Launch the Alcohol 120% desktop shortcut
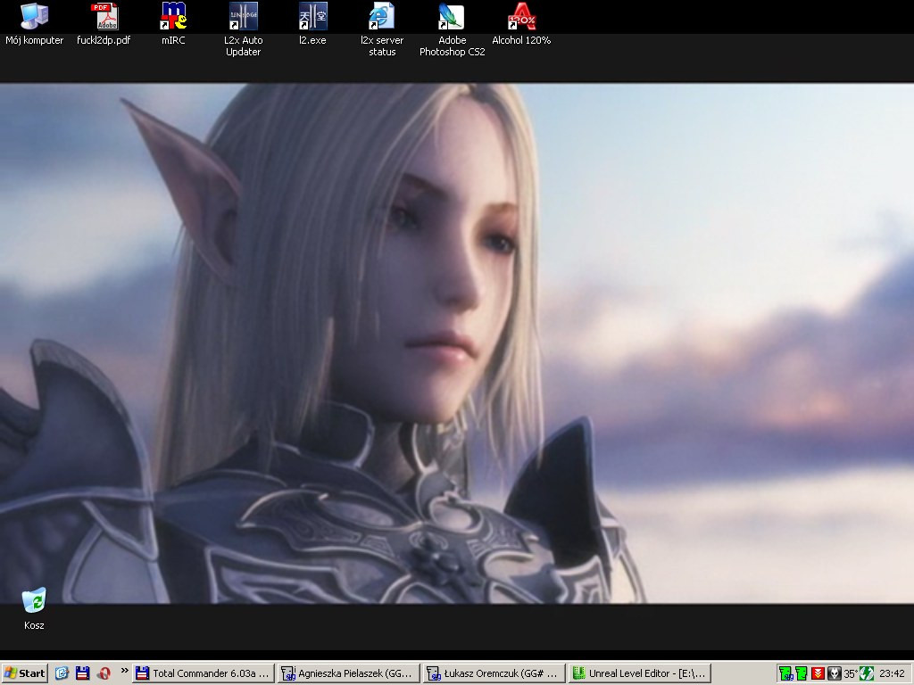 [x=521, y=24]
